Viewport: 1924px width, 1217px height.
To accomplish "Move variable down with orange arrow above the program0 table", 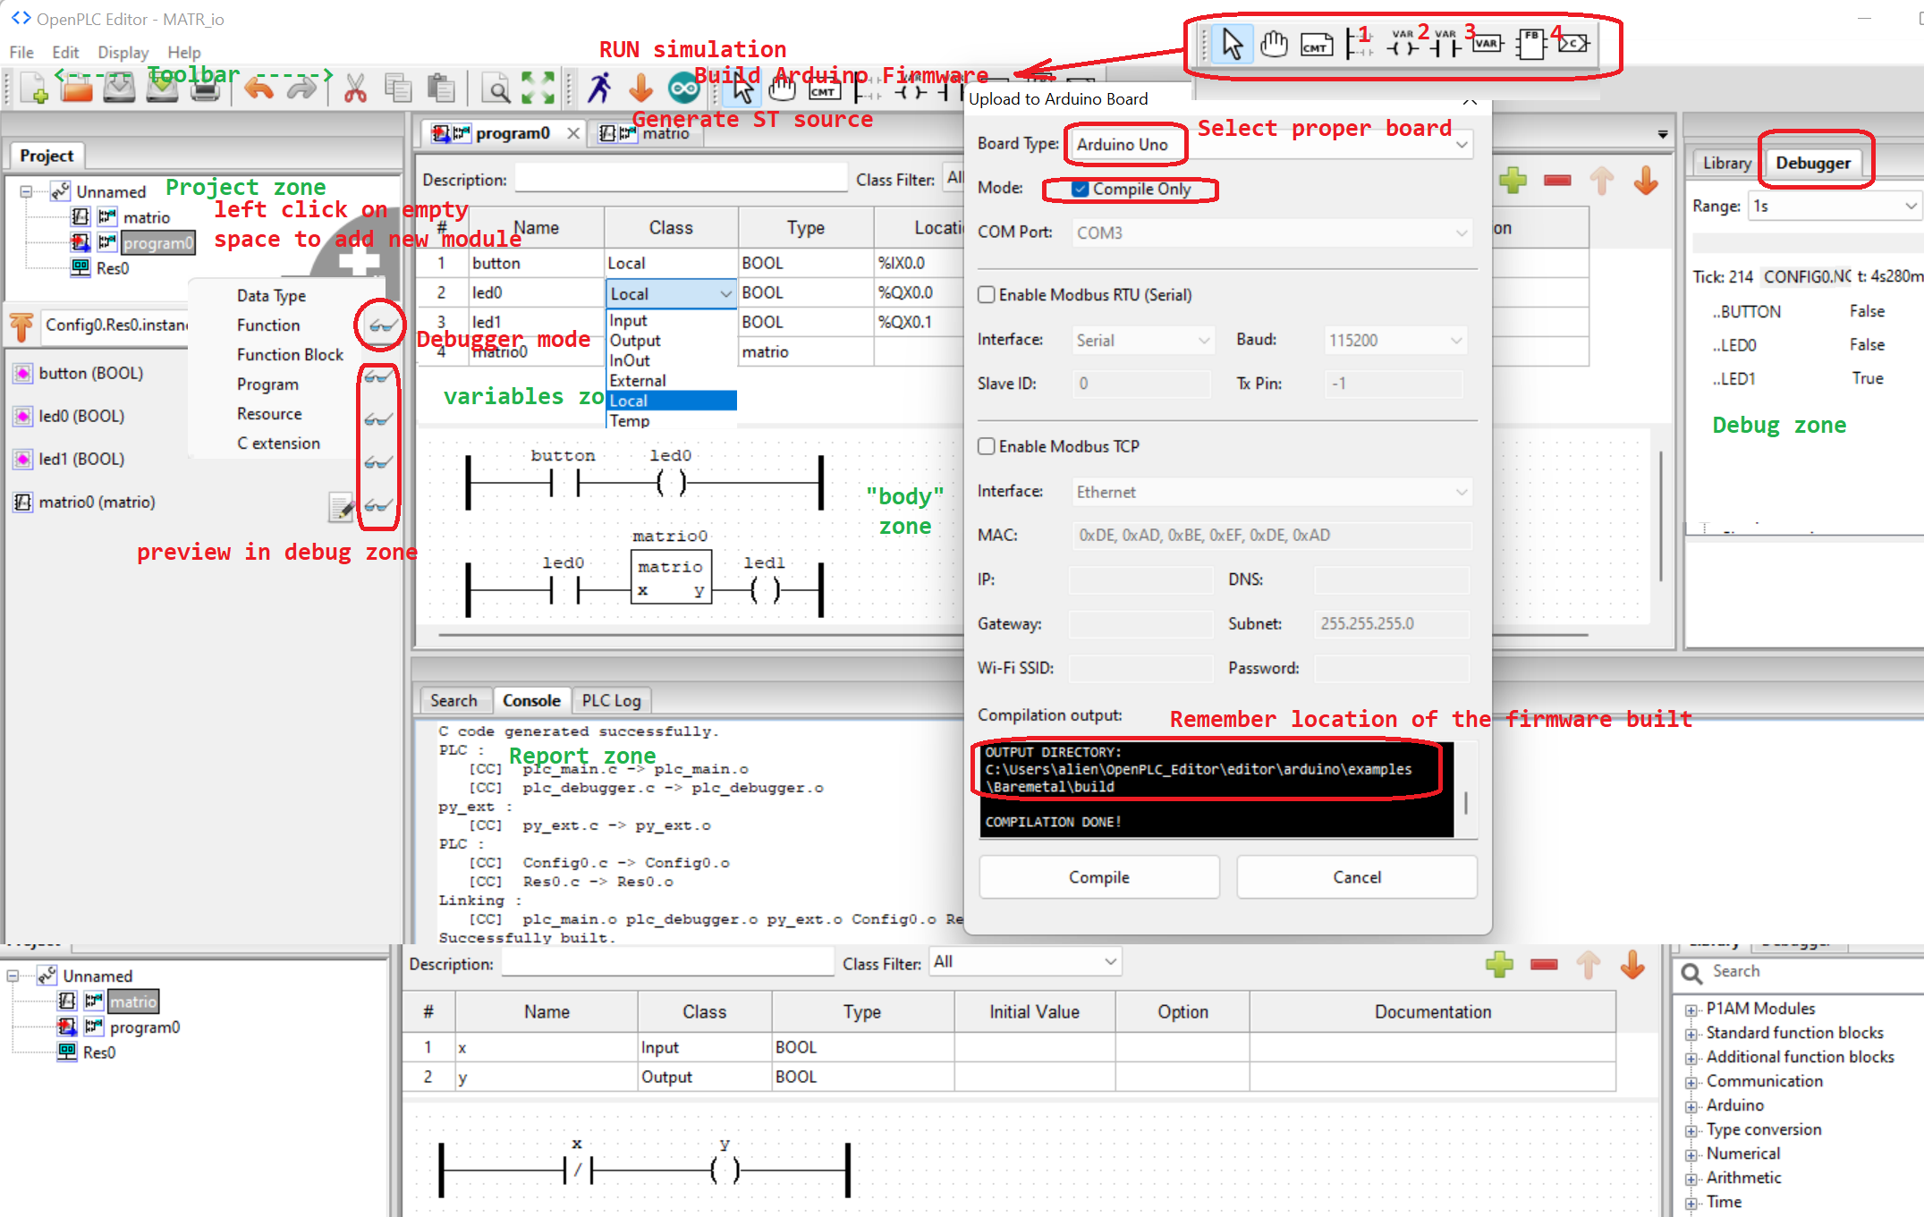I will tap(1646, 181).
